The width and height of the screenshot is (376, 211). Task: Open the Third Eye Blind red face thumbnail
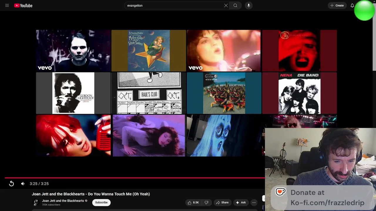299,51
